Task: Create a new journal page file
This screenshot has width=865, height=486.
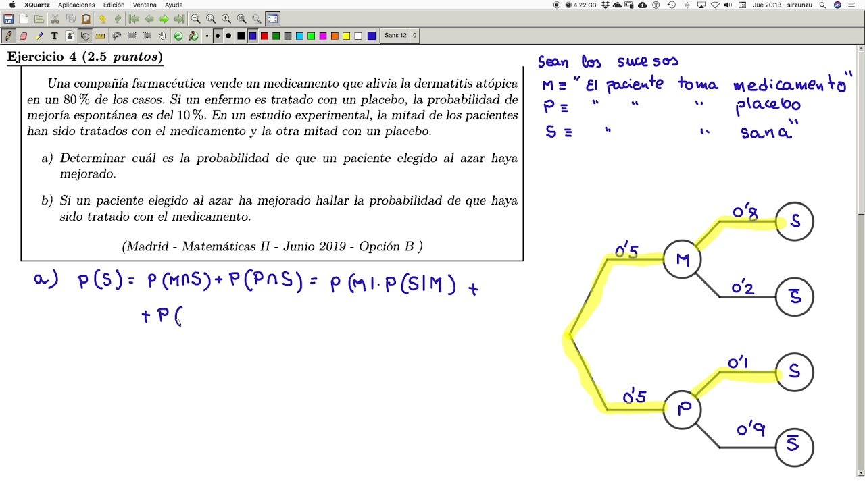Action: coord(24,19)
